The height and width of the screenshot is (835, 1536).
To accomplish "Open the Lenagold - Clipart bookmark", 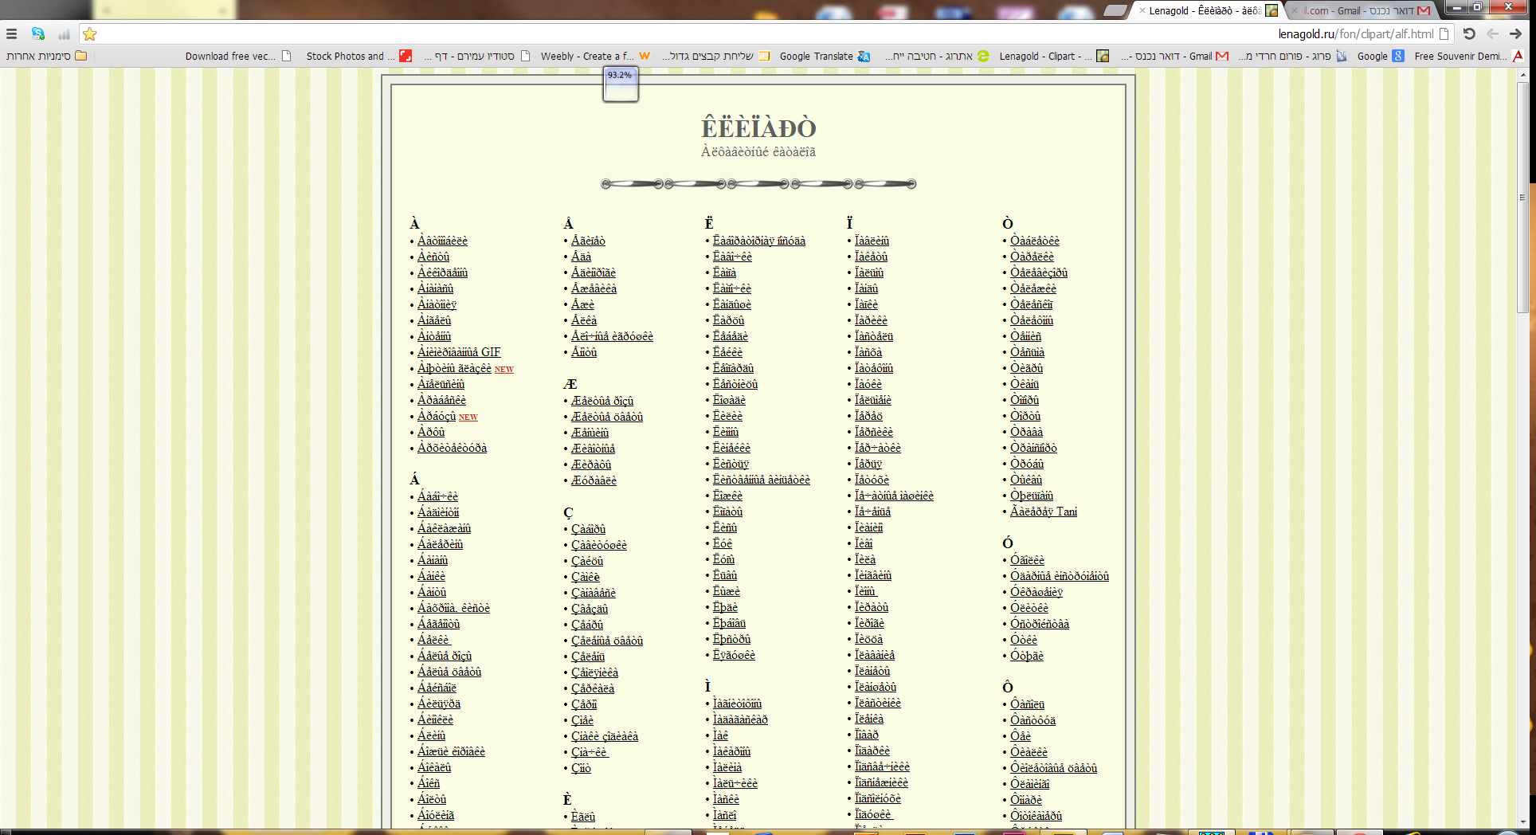I will coord(1054,56).
